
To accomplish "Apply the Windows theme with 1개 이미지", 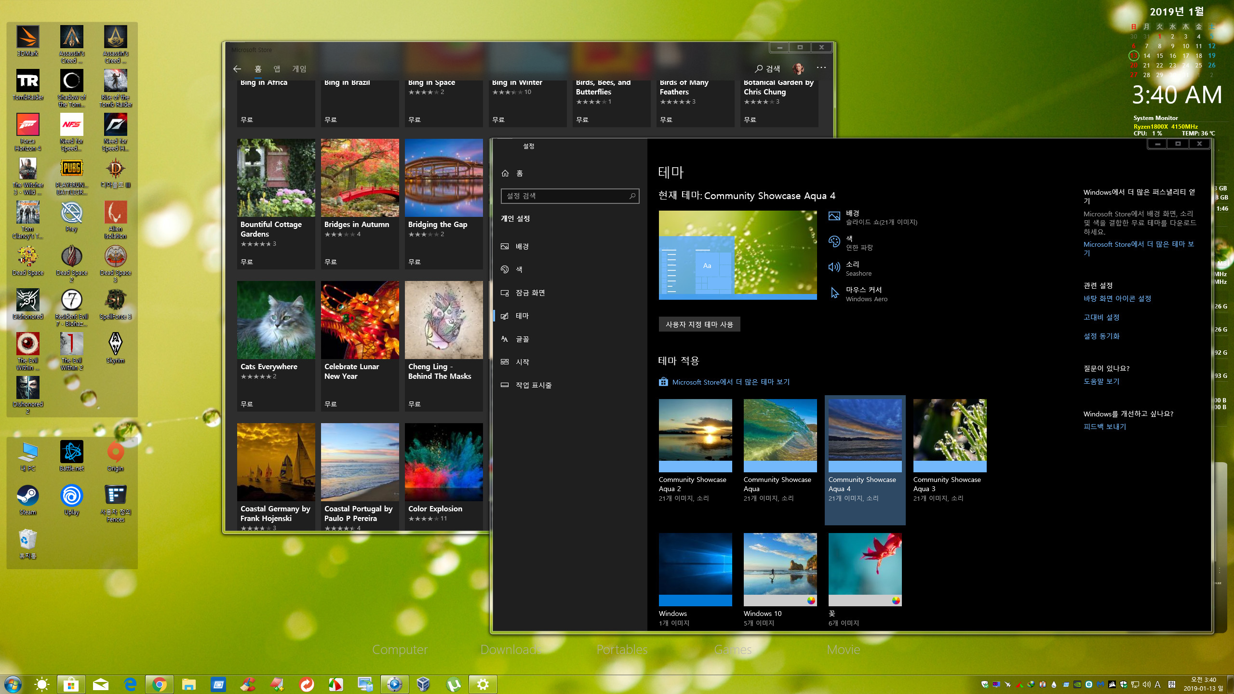I will point(695,580).
